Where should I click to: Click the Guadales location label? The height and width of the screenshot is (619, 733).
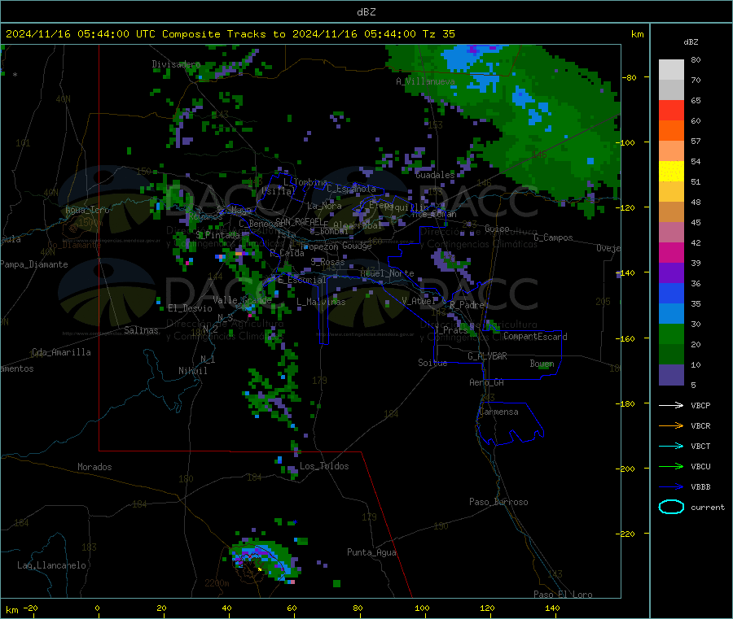click(435, 175)
